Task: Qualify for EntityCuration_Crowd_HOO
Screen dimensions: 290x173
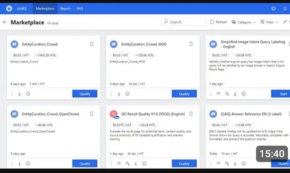Action: [184, 94]
